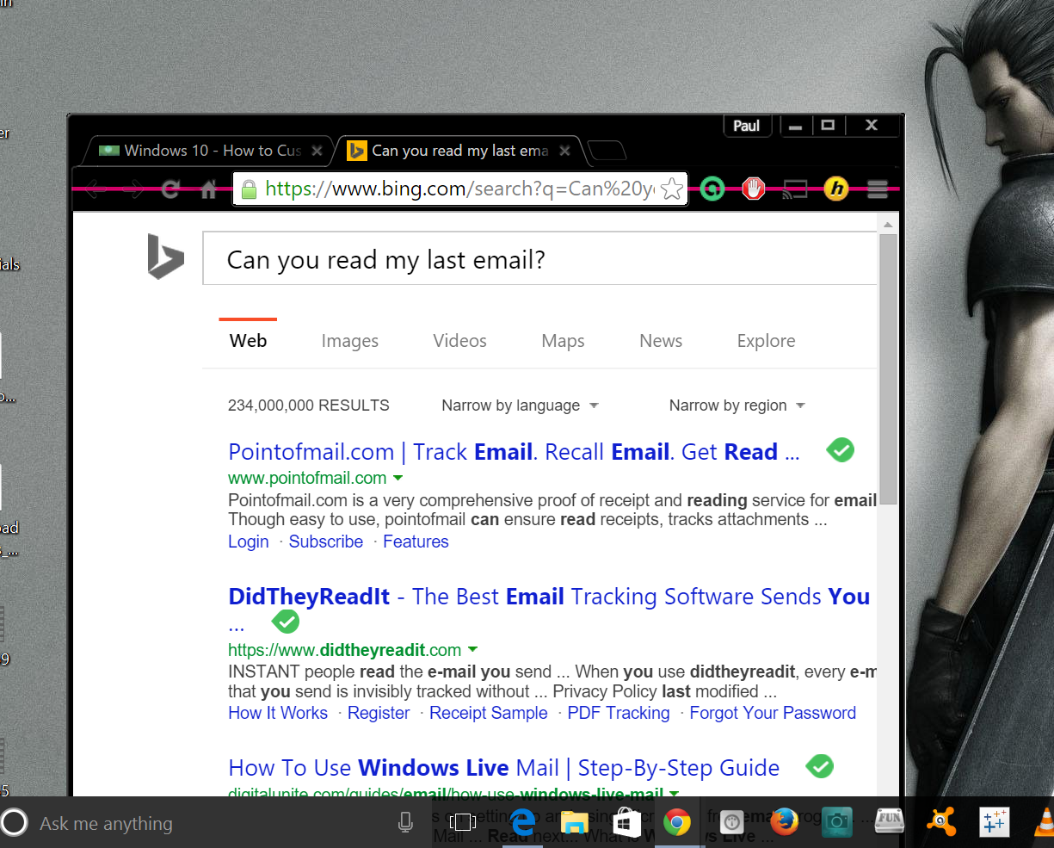
Task: Click the Bing search box with the query
Action: coord(539,258)
